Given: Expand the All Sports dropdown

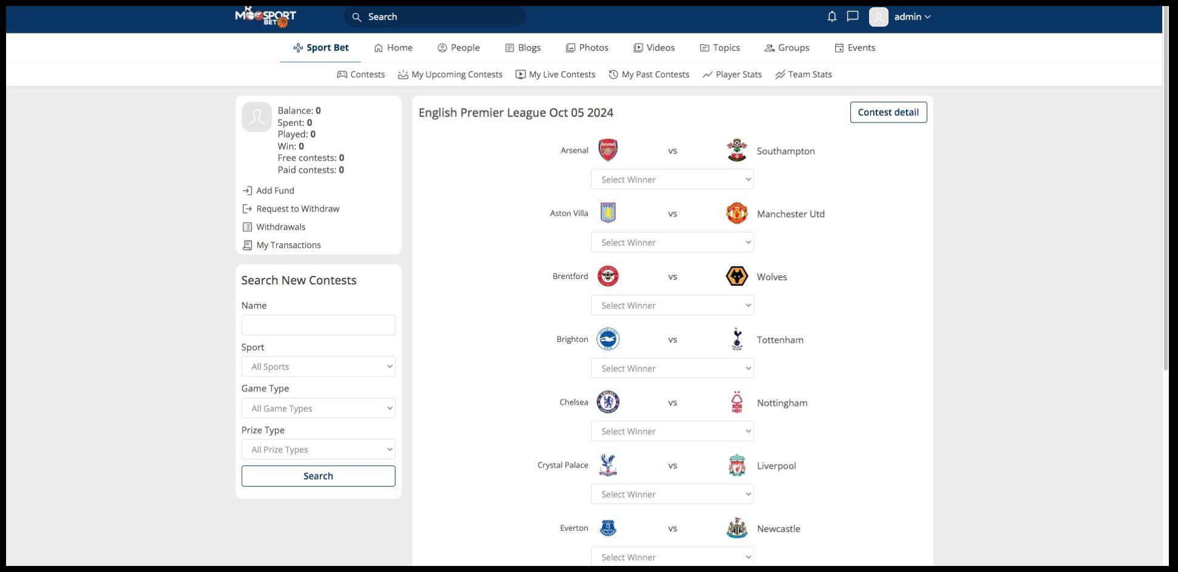Looking at the screenshot, I should [318, 367].
